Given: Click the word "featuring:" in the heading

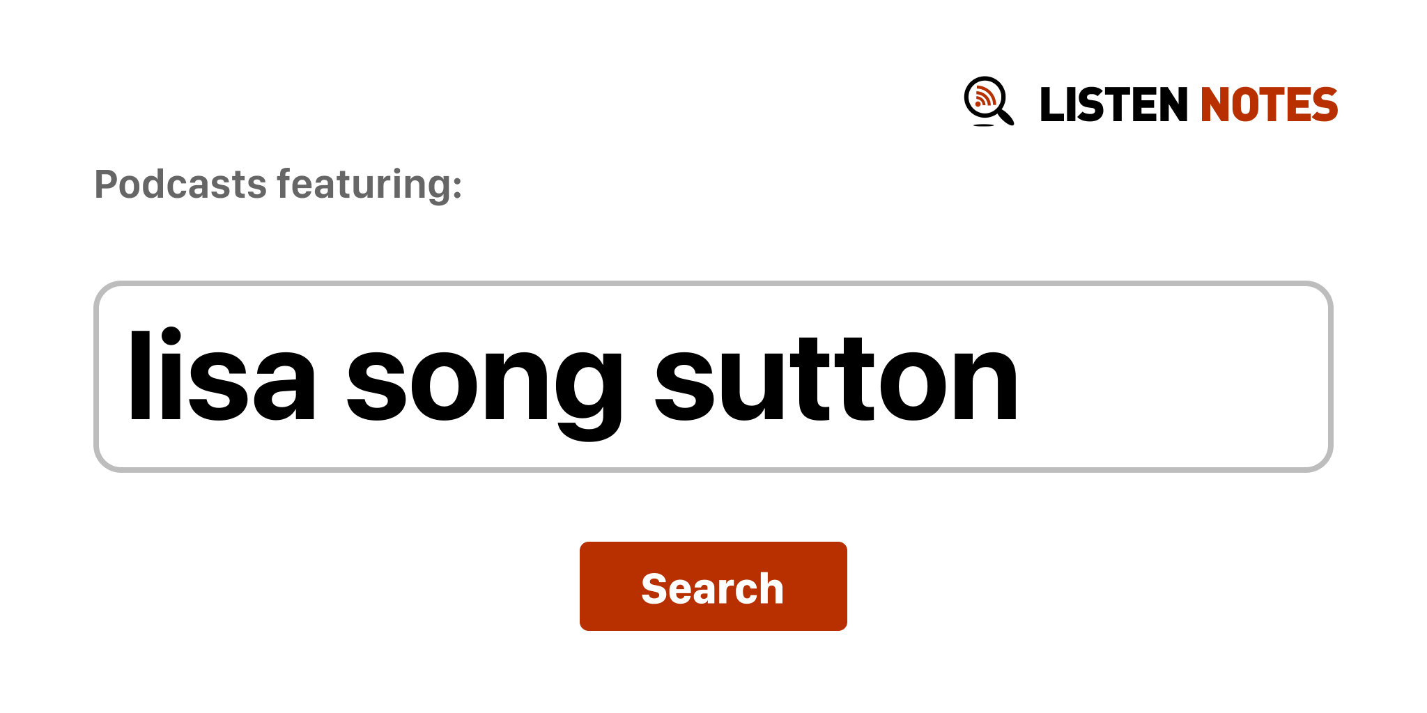Looking at the screenshot, I should (369, 185).
